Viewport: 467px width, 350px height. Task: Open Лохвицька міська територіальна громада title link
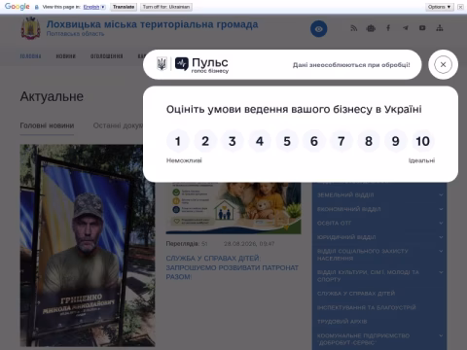pos(152,24)
